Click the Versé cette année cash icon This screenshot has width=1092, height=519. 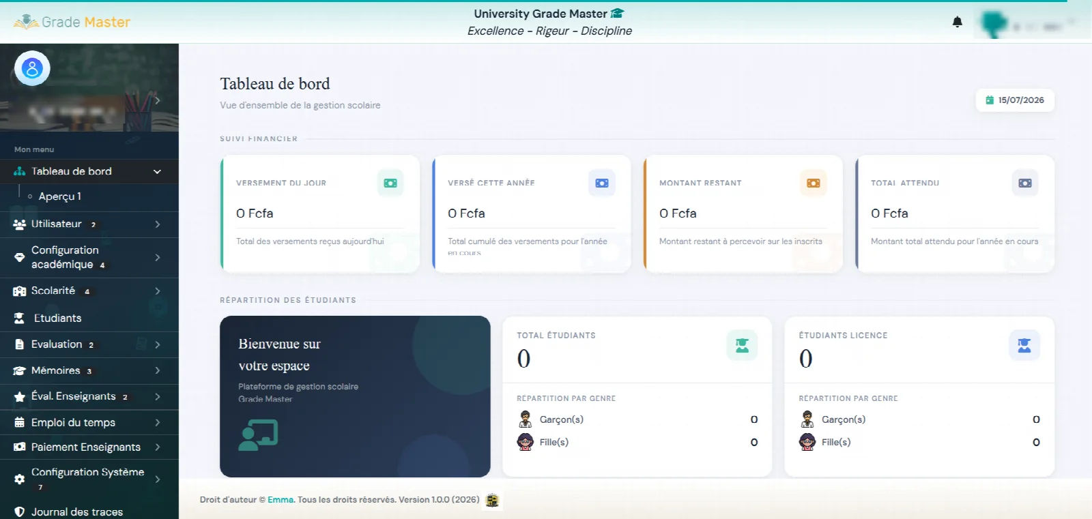(602, 183)
